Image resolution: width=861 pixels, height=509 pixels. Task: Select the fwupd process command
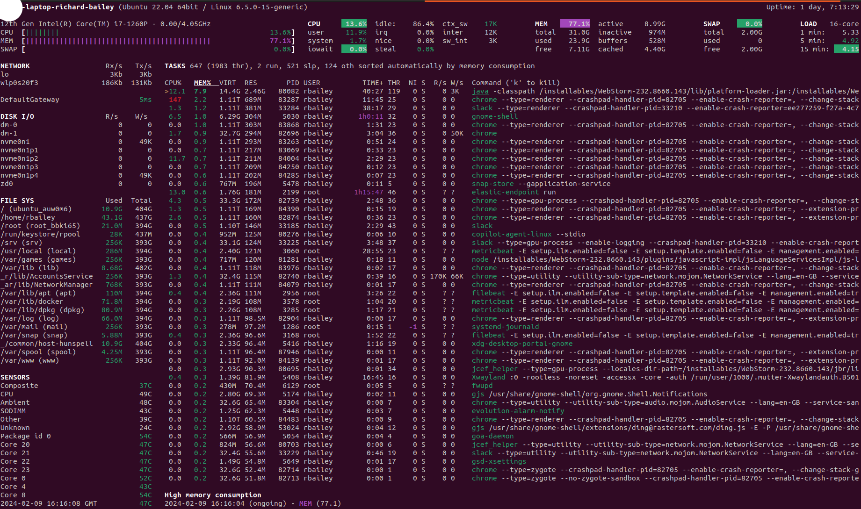[482, 386]
